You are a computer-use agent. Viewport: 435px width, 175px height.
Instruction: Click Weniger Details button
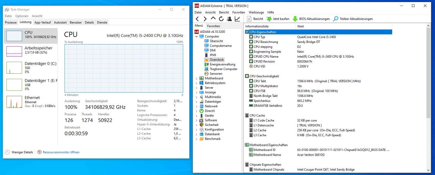tap(19, 152)
